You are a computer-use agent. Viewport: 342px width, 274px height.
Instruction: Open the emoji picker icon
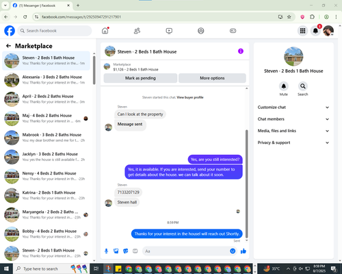(233, 251)
